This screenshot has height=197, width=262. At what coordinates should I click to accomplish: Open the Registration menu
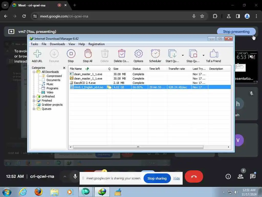tap(96, 44)
